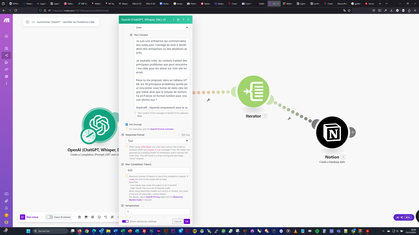Viewport: 419px width, 235px height.
Task: Confirm module settings with the OK button
Action: click(187, 221)
